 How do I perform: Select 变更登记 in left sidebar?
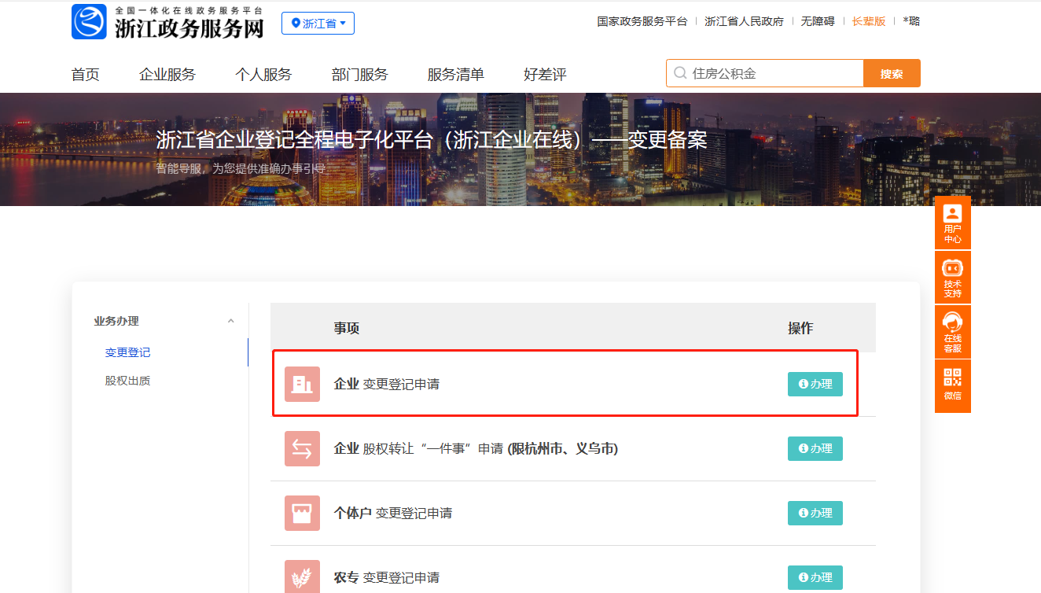(127, 352)
